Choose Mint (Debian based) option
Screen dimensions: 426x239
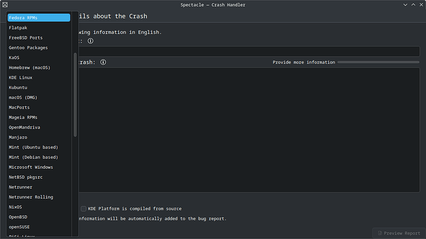(x=39, y=157)
